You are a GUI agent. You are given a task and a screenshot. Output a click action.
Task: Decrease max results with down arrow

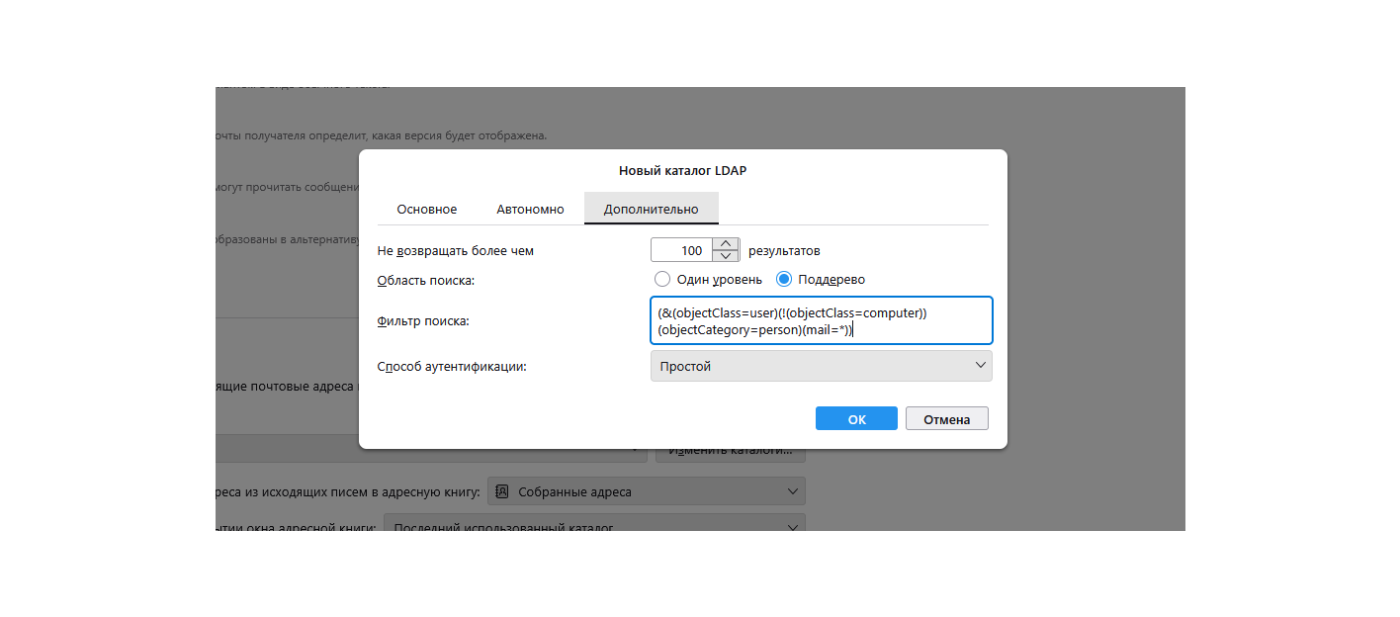727,256
